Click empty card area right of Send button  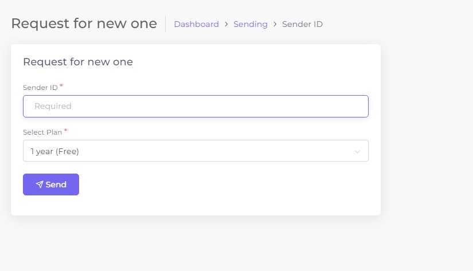(223, 184)
